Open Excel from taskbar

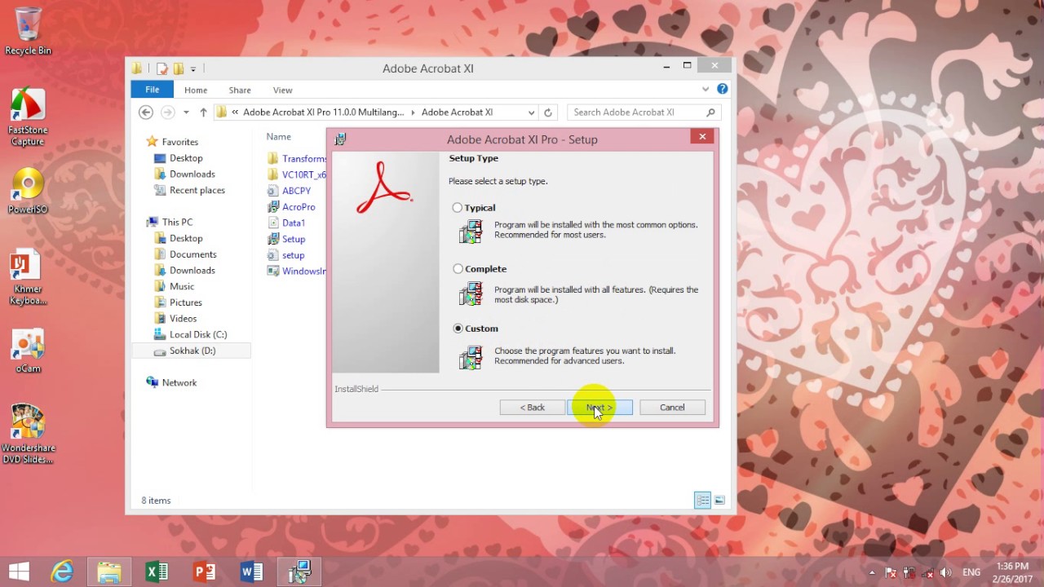(x=157, y=572)
